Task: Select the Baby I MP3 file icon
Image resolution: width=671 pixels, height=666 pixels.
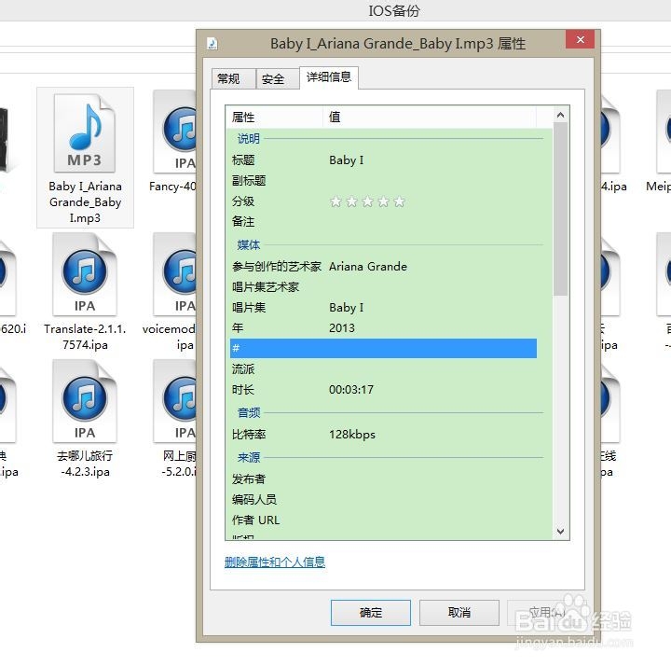Action: click(x=85, y=133)
